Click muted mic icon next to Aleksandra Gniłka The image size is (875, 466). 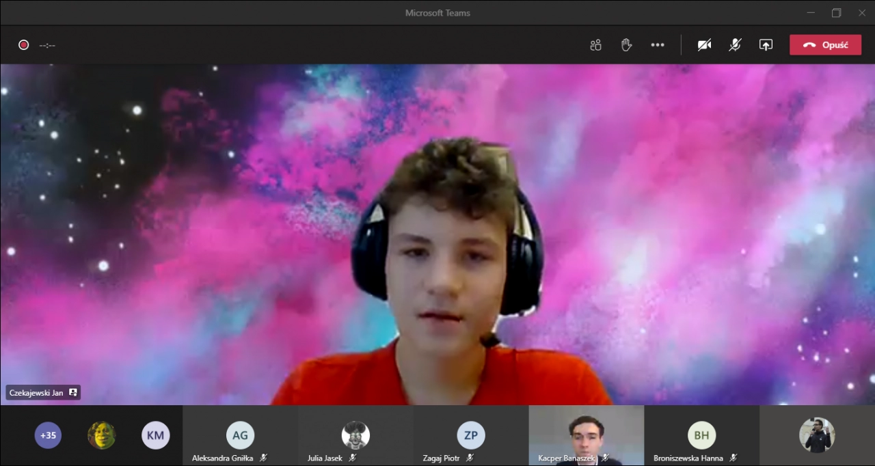[x=263, y=458]
